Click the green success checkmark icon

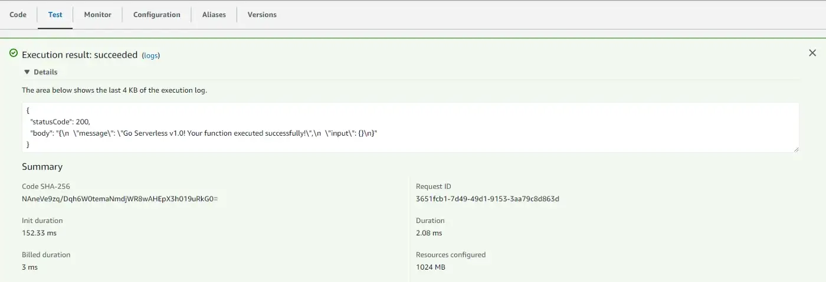(14, 54)
